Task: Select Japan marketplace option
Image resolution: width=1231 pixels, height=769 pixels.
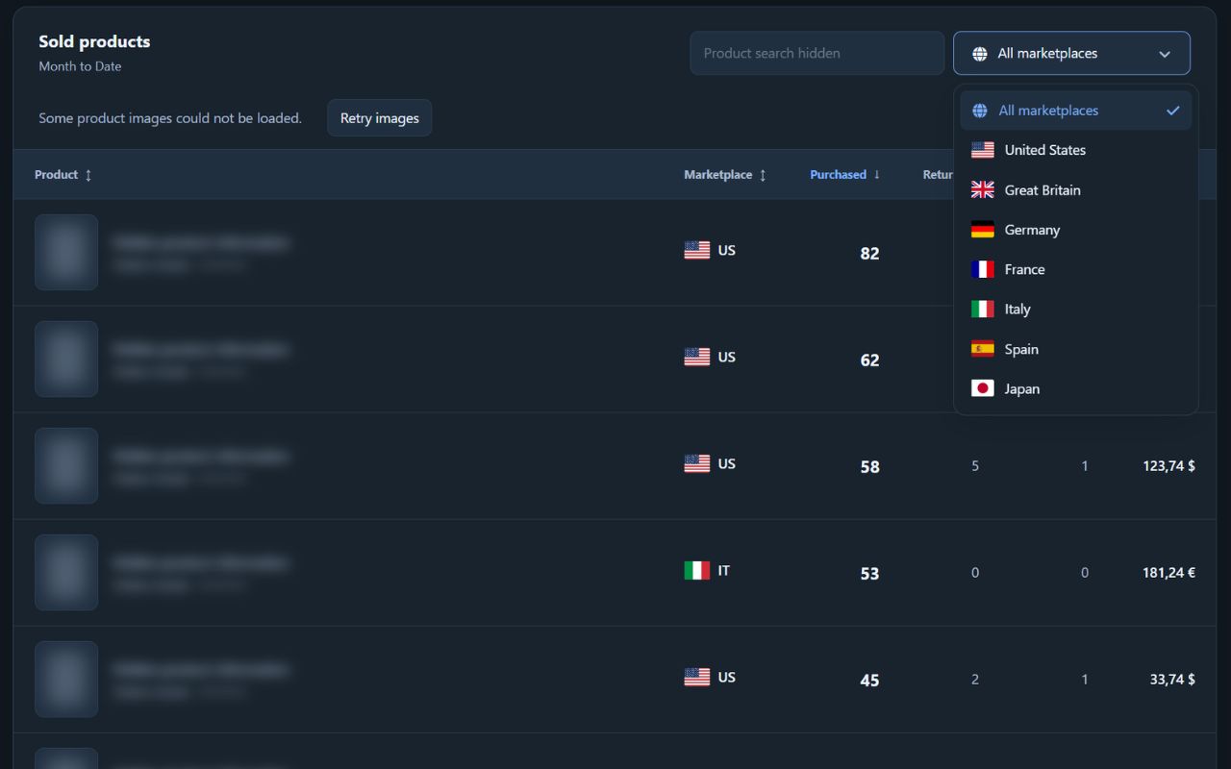Action: [x=1075, y=388]
